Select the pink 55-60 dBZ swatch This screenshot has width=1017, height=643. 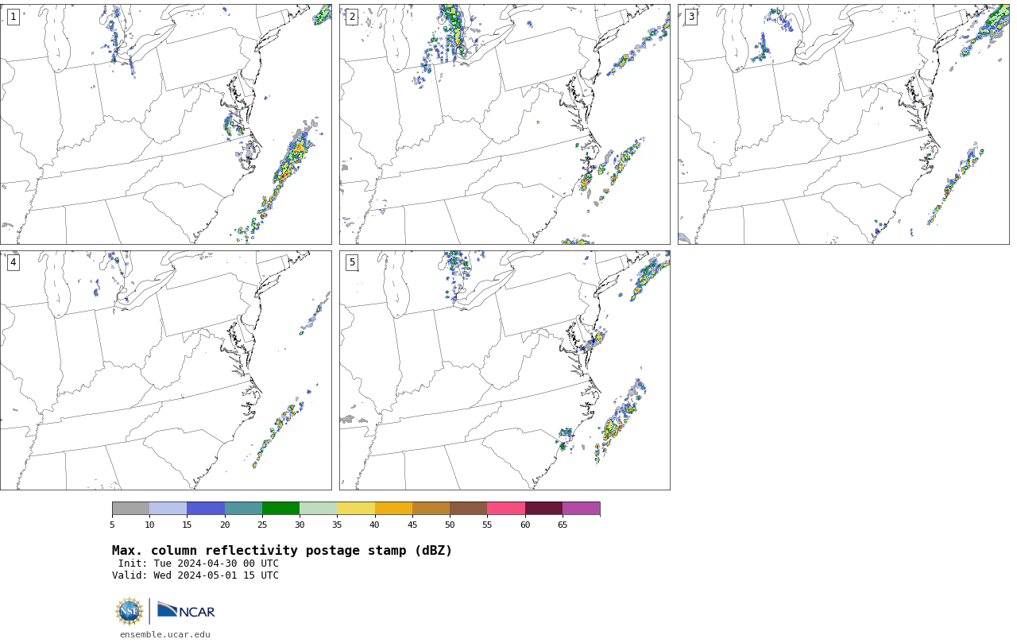tap(506, 508)
